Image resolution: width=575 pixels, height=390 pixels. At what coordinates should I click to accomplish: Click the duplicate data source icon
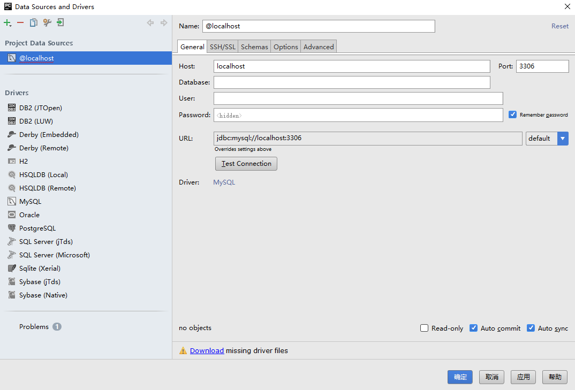(x=34, y=22)
